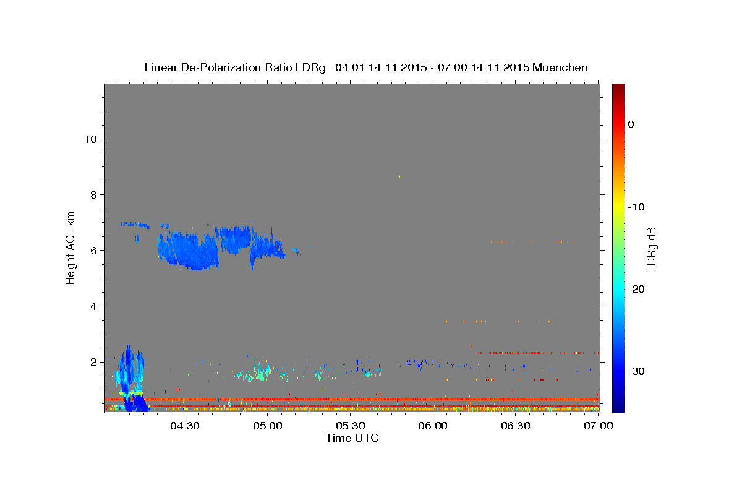Select the 07:00 time tick label
The height and width of the screenshot is (495, 742).
(x=599, y=426)
